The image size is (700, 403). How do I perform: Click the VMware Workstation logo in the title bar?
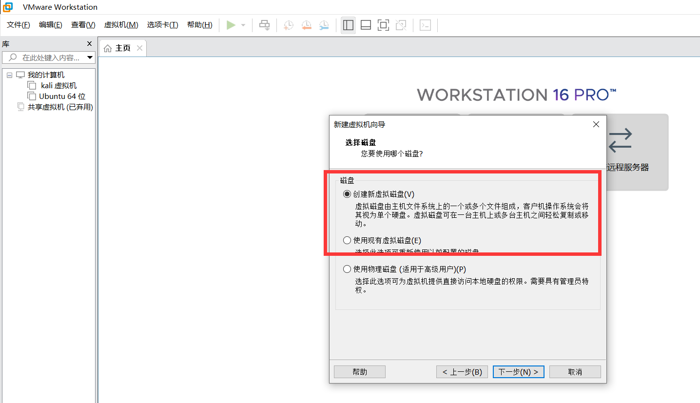coord(7,7)
